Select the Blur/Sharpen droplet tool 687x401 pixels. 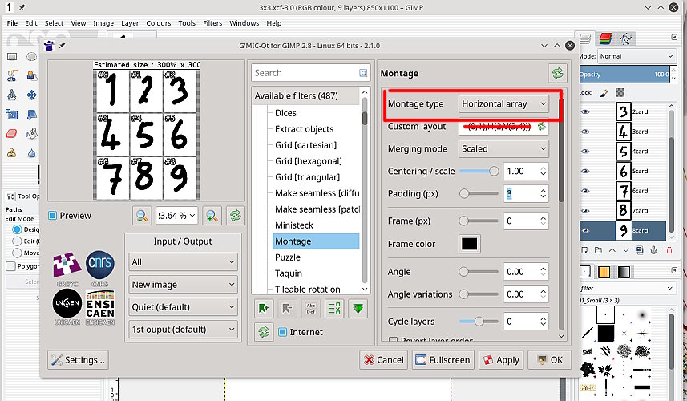tap(31, 153)
